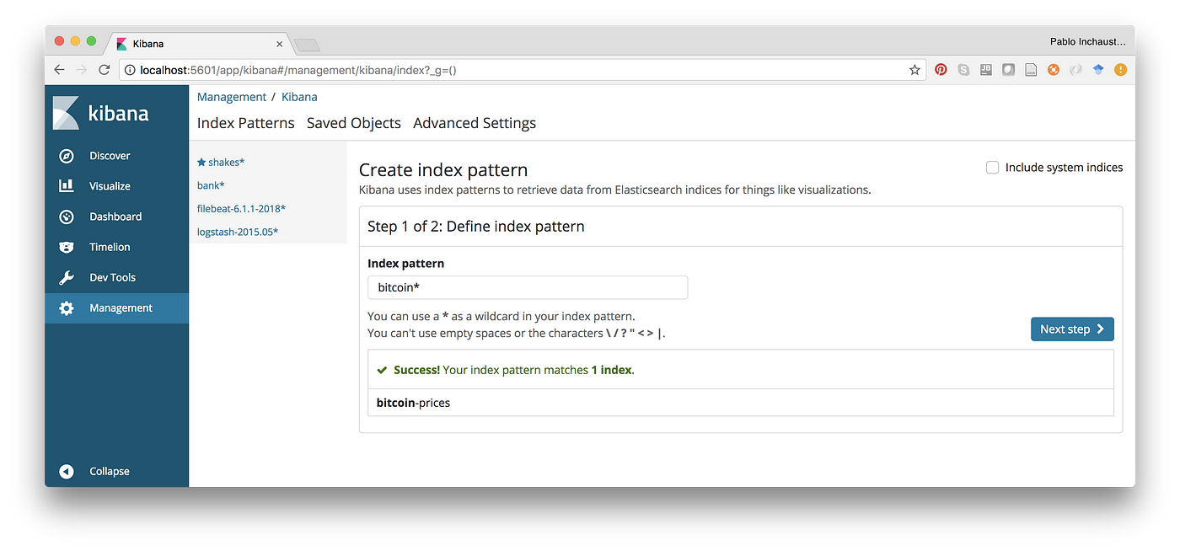The height and width of the screenshot is (551, 1180).
Task: Open the Visualize menu item label
Action: (x=110, y=186)
